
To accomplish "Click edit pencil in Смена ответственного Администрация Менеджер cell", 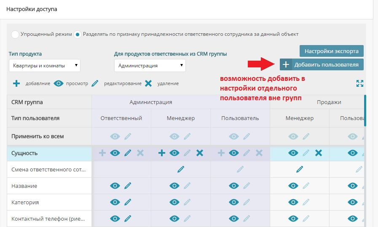I will click(x=181, y=169).
